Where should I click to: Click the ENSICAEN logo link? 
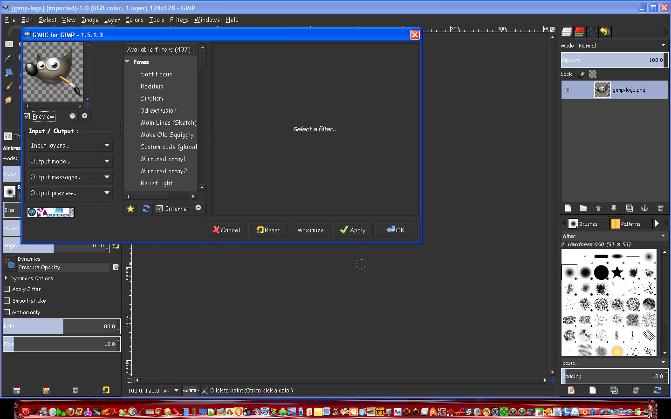click(51, 212)
